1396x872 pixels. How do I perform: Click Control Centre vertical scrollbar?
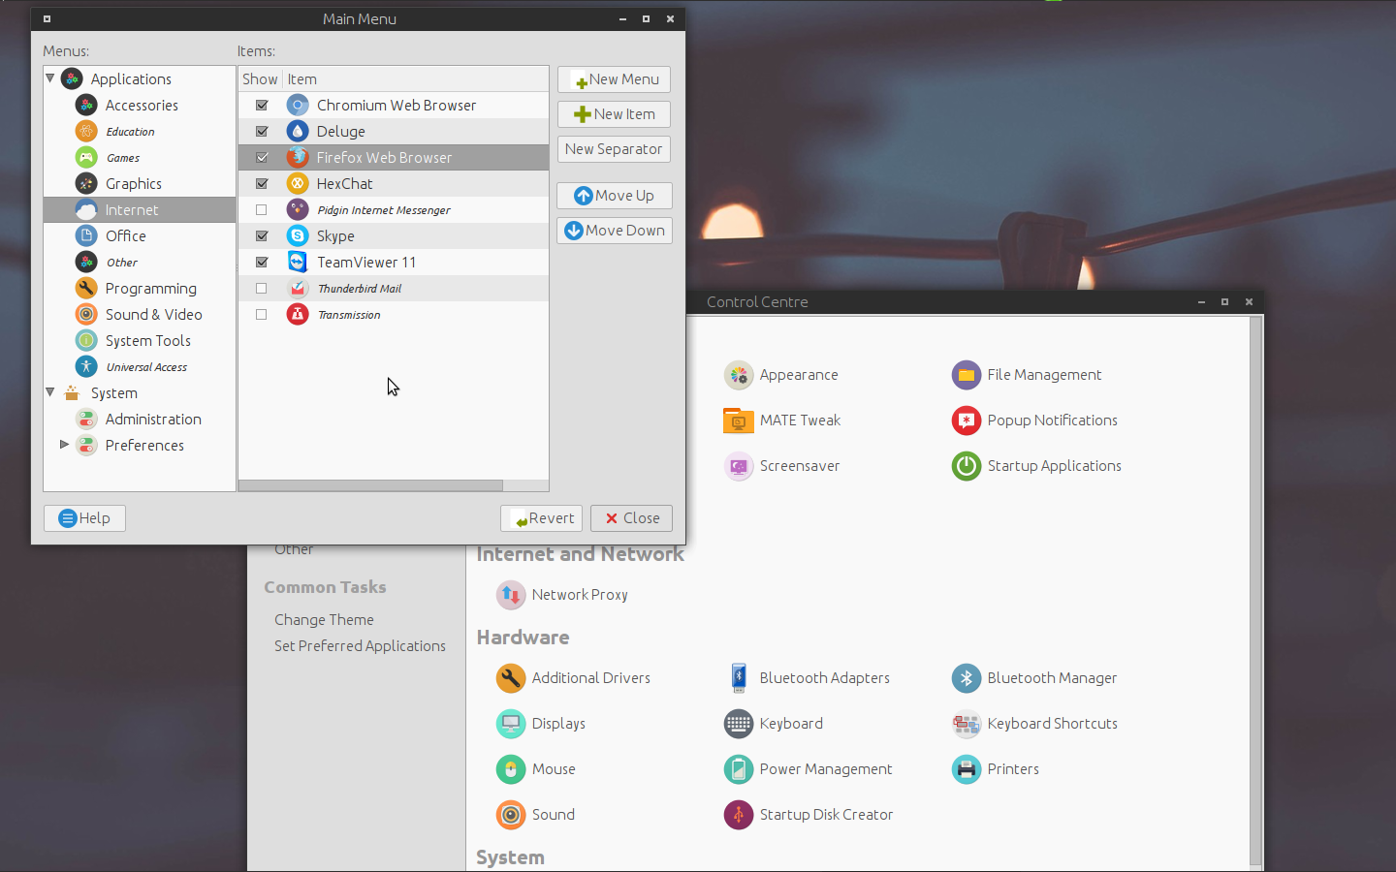tap(1255, 591)
